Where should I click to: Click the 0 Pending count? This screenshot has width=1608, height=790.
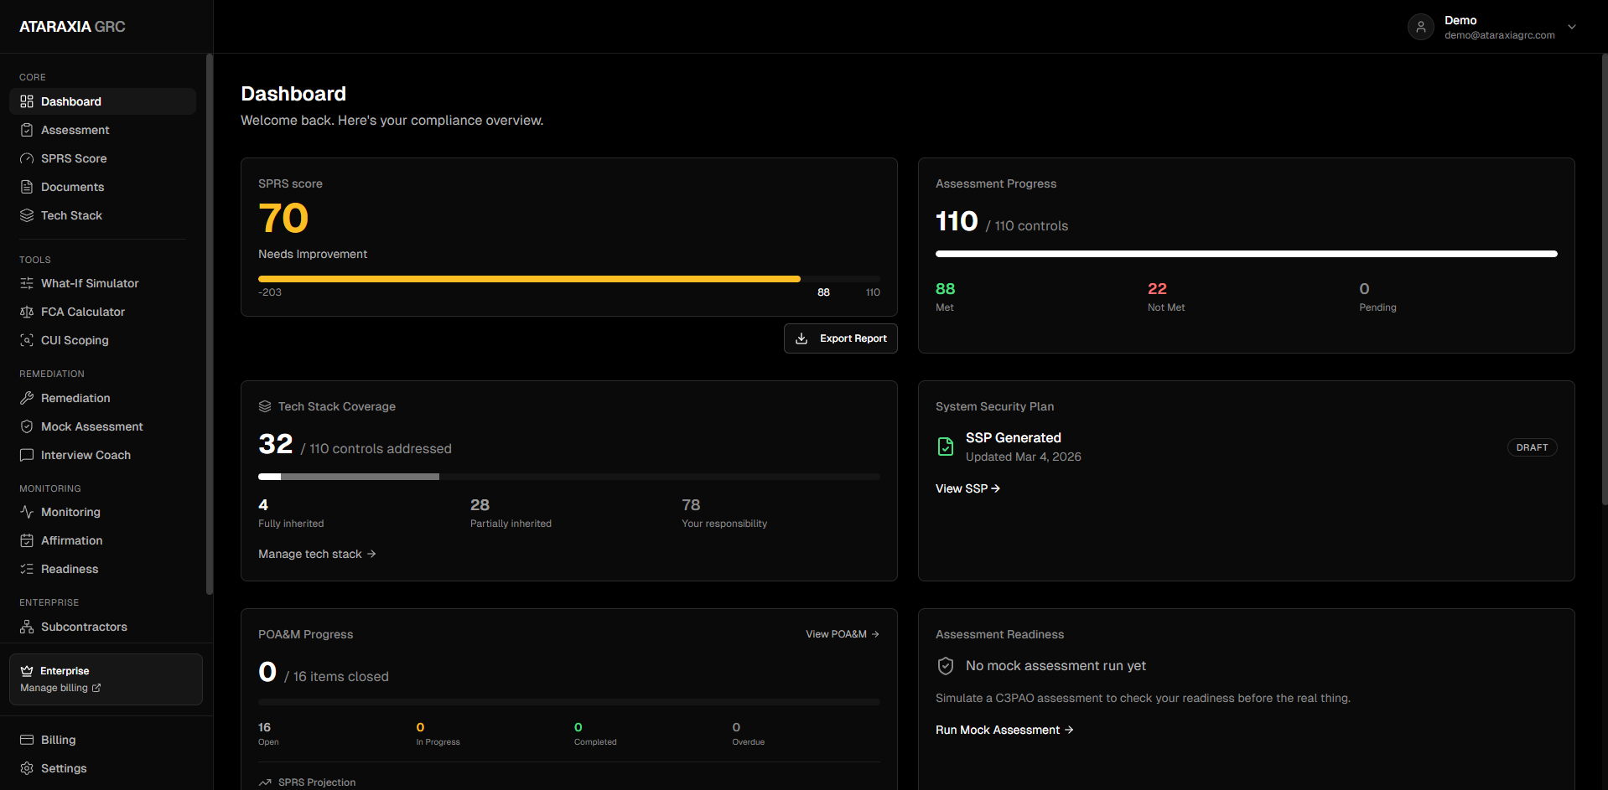[x=1364, y=289]
